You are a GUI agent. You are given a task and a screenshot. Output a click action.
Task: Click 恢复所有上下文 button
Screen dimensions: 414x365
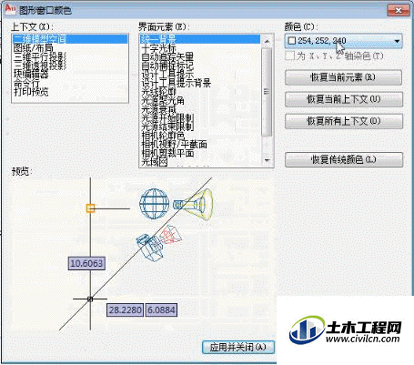344,121
